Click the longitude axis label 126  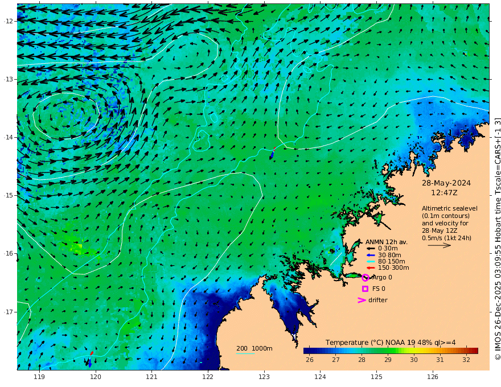(x=433, y=377)
